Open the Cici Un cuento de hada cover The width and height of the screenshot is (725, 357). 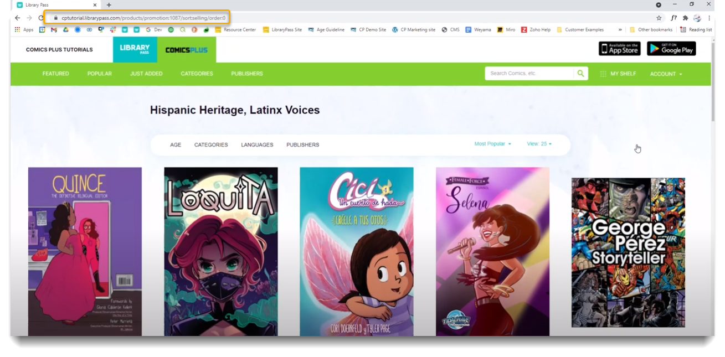(x=357, y=251)
